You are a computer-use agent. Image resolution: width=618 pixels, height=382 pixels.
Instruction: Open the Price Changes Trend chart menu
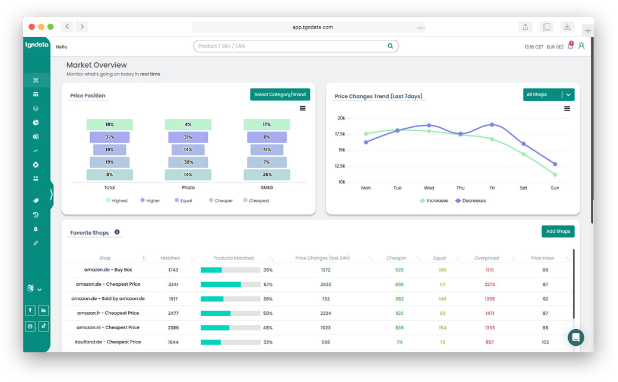point(566,108)
